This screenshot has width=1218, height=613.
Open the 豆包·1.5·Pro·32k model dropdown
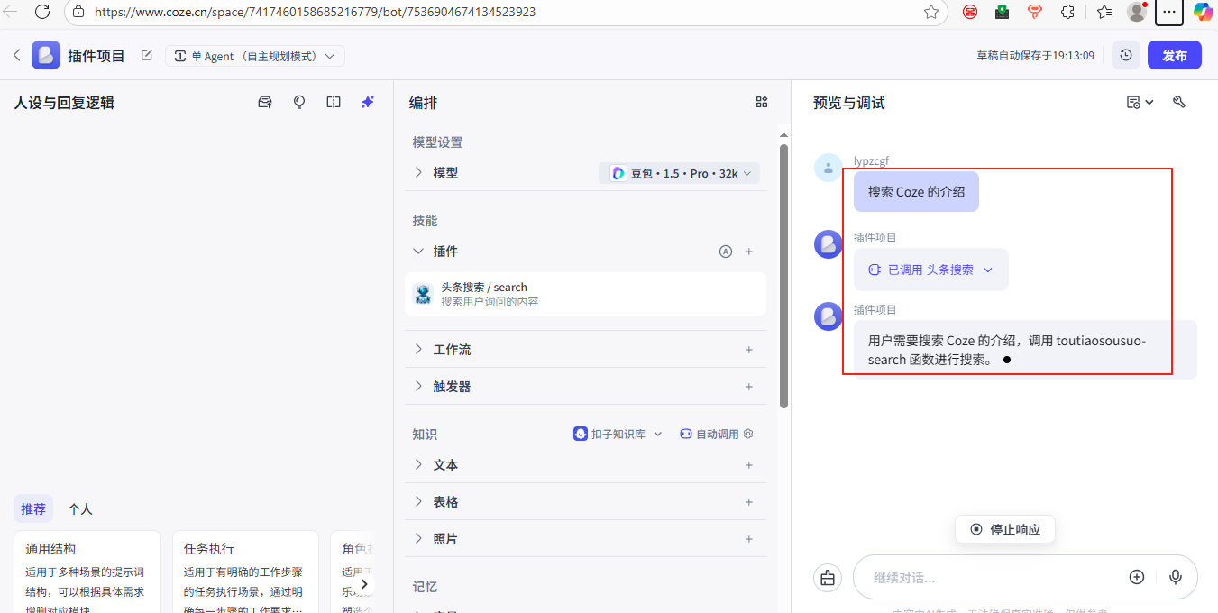coord(680,173)
